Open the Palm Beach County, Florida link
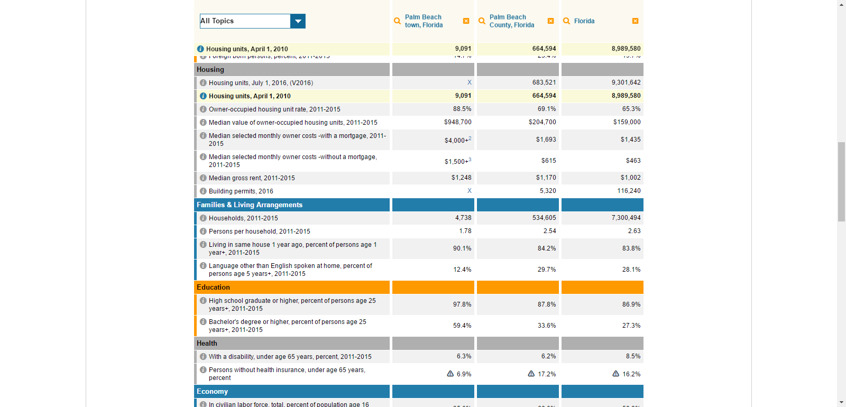 pos(512,21)
